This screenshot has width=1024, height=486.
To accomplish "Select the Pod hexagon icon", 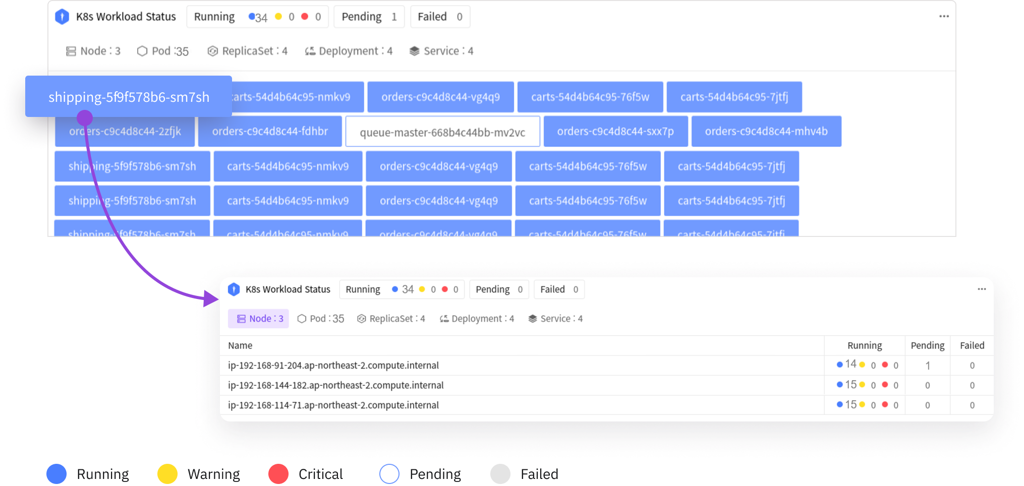I will [x=143, y=50].
